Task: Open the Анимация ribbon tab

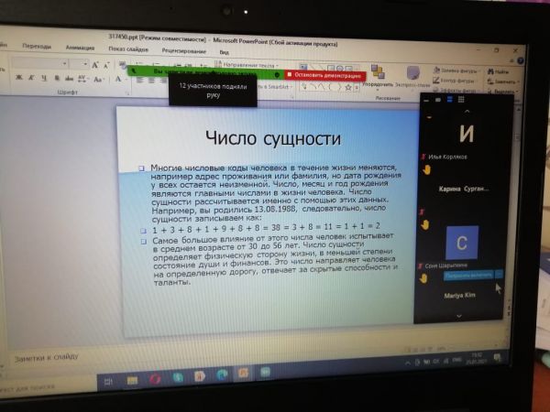Action: (x=80, y=48)
